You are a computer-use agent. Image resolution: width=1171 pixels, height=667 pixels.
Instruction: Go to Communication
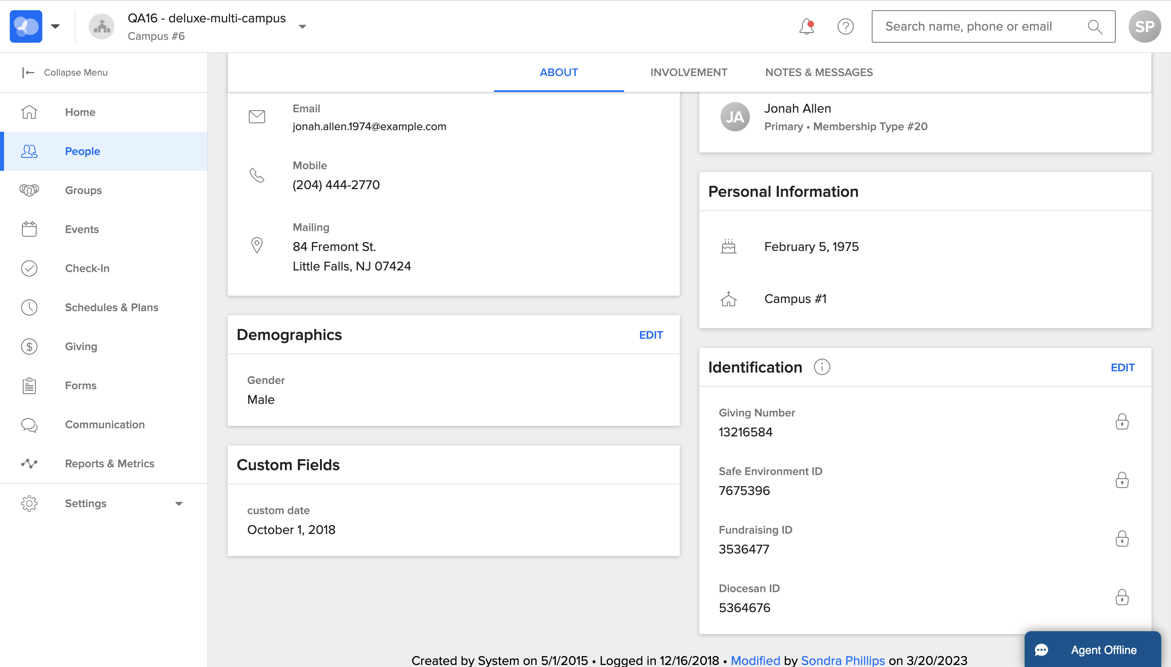coord(104,424)
